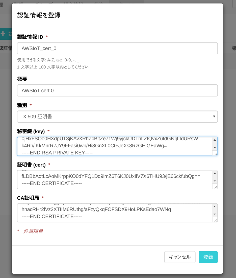Click the scroll up arrow in CA証明局 textarea
The image size is (236, 278).
coord(215,206)
